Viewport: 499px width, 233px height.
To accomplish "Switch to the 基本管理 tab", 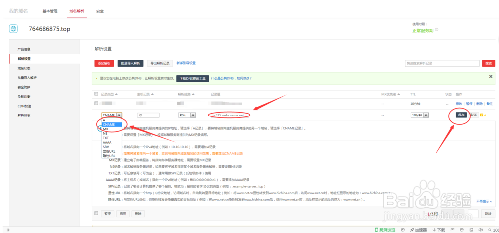I will point(50,11).
